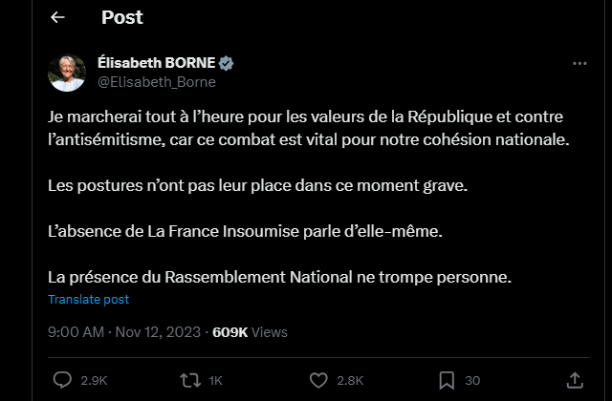Click the back arrow icon
Screen dimensions: 612x401
click(x=58, y=17)
